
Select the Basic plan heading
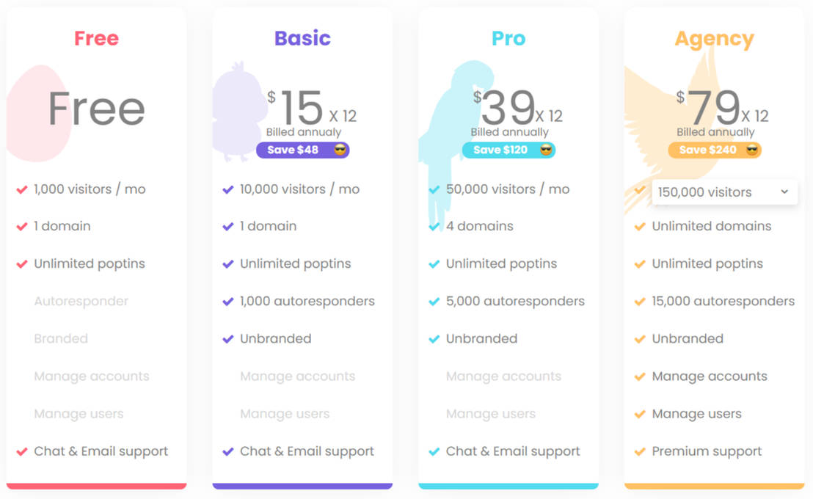pyautogui.click(x=302, y=38)
